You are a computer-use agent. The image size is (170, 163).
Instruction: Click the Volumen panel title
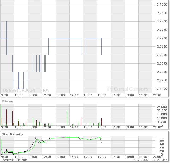click(x=8, y=101)
